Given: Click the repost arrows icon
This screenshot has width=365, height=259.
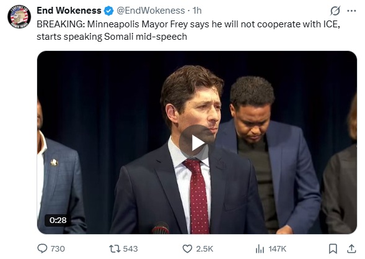Looking at the screenshot, I should 115,248.
